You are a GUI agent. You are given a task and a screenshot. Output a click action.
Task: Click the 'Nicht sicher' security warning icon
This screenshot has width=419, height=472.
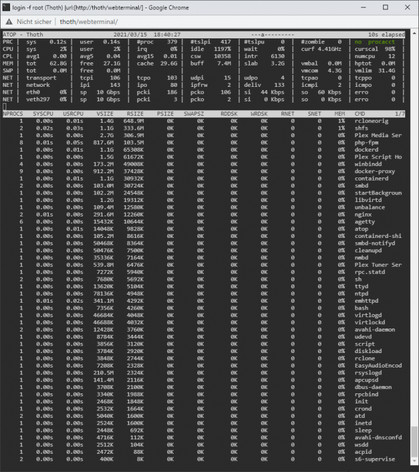9,21
